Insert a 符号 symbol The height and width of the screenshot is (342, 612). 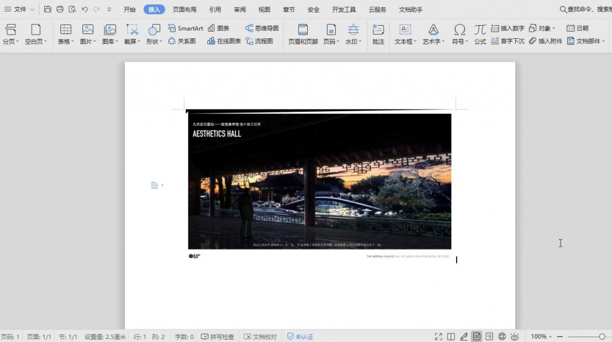coord(460,34)
